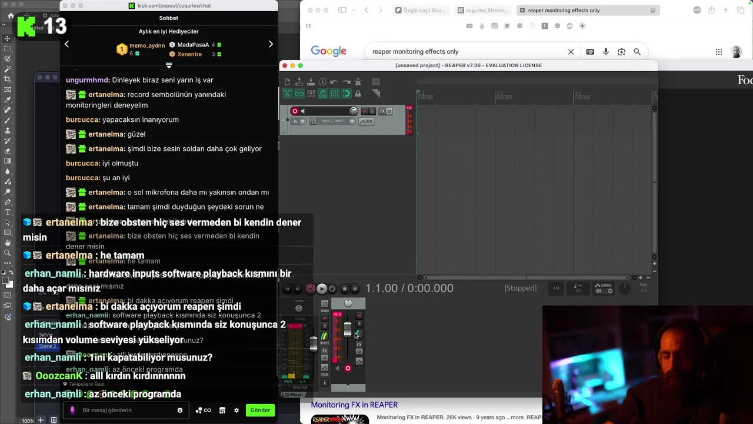This screenshot has width=753, height=424.
Task: Click the Redo arrow in REAPER toolbar
Action: [346, 82]
